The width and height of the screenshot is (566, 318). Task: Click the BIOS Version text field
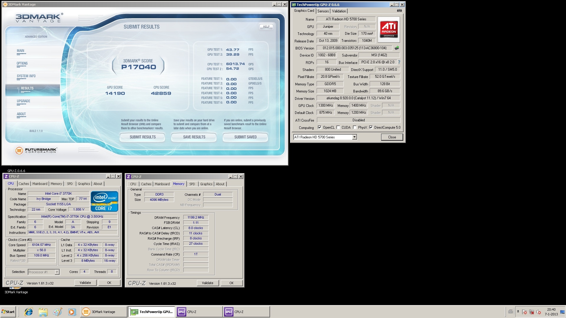pos(354,48)
